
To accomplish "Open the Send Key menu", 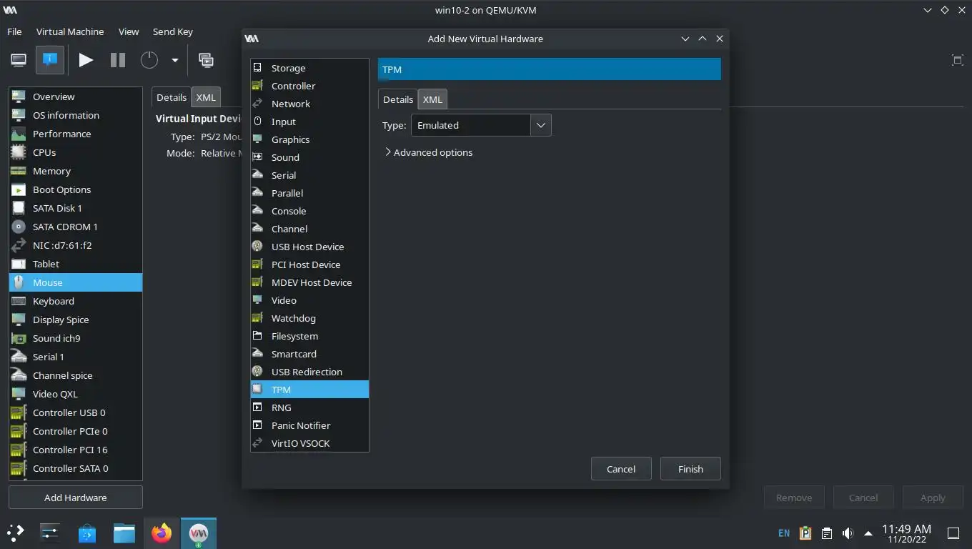I will (173, 31).
